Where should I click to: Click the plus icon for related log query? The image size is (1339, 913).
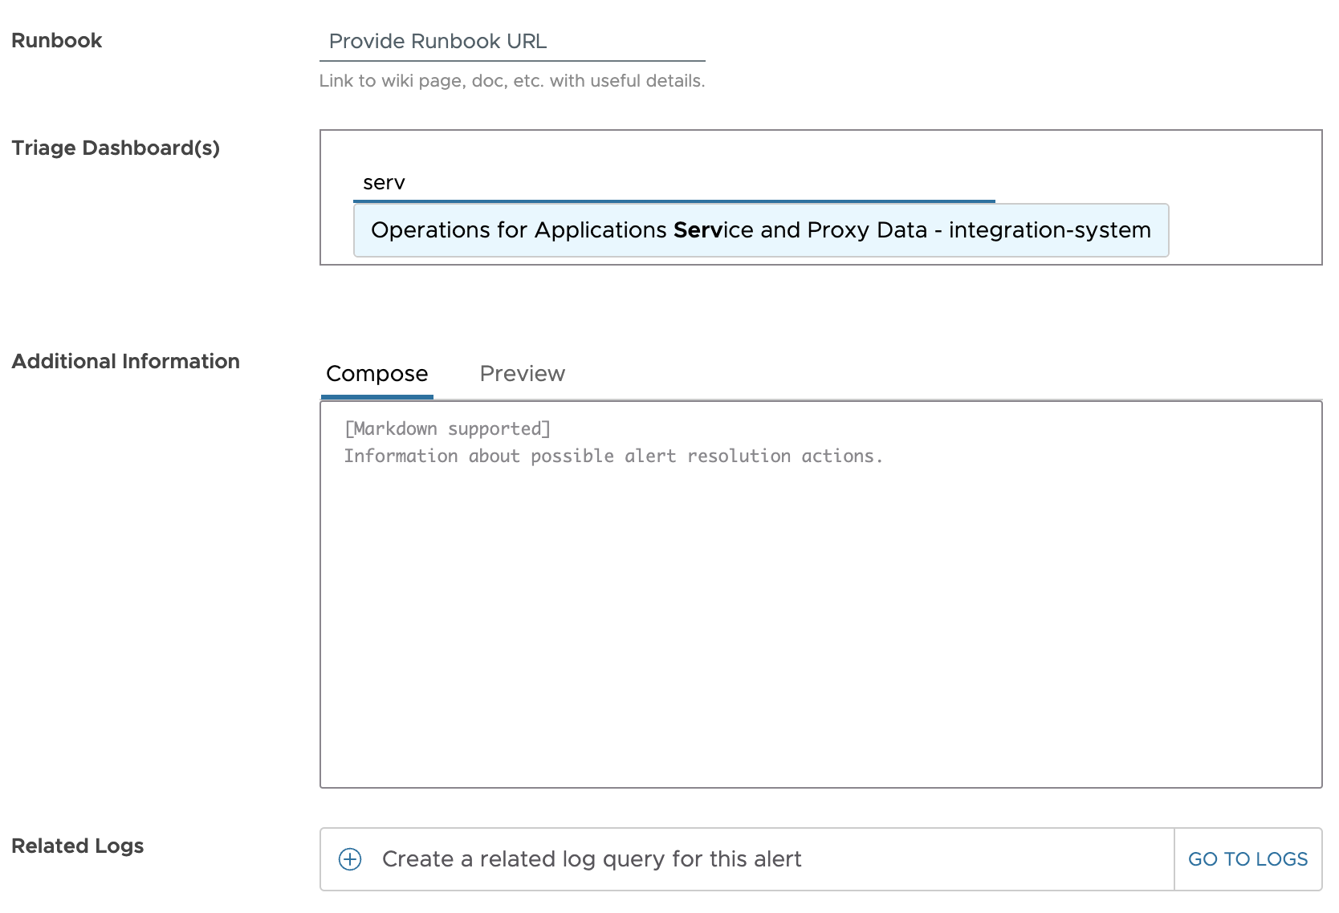point(350,859)
